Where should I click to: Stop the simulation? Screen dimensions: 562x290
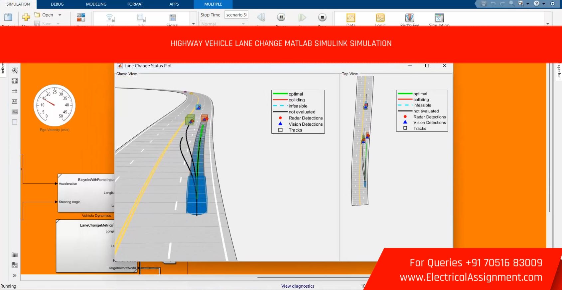point(322,17)
